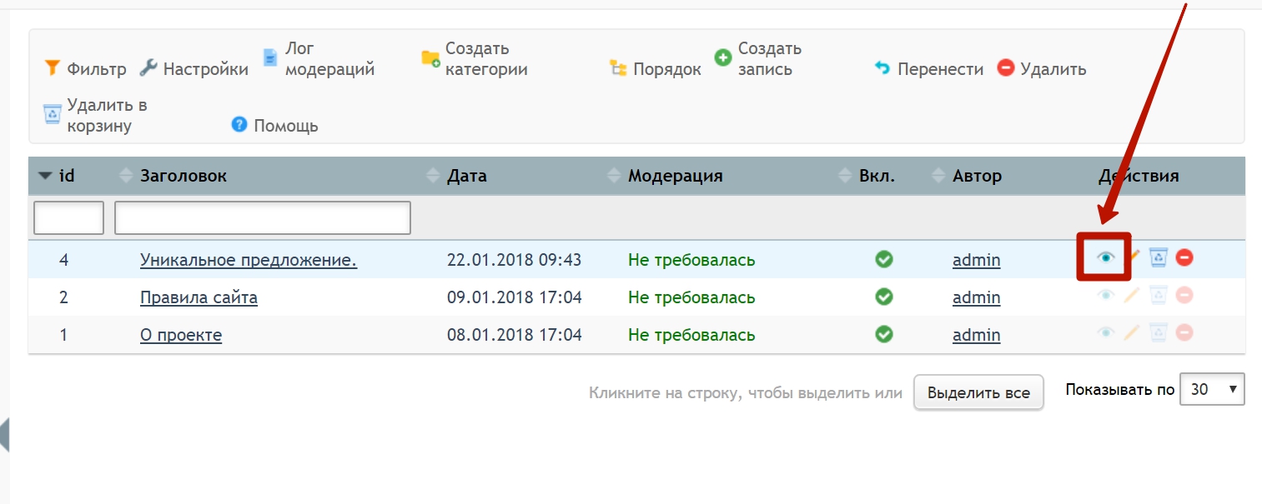The height and width of the screenshot is (504, 1262).
Task: Open the "Показывать по" 30 dropdown
Action: click(1211, 389)
